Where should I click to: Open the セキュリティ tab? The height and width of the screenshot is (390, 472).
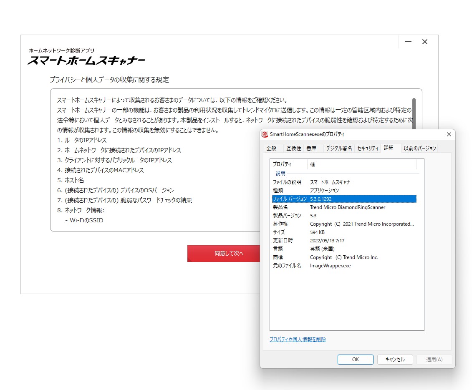click(x=367, y=148)
